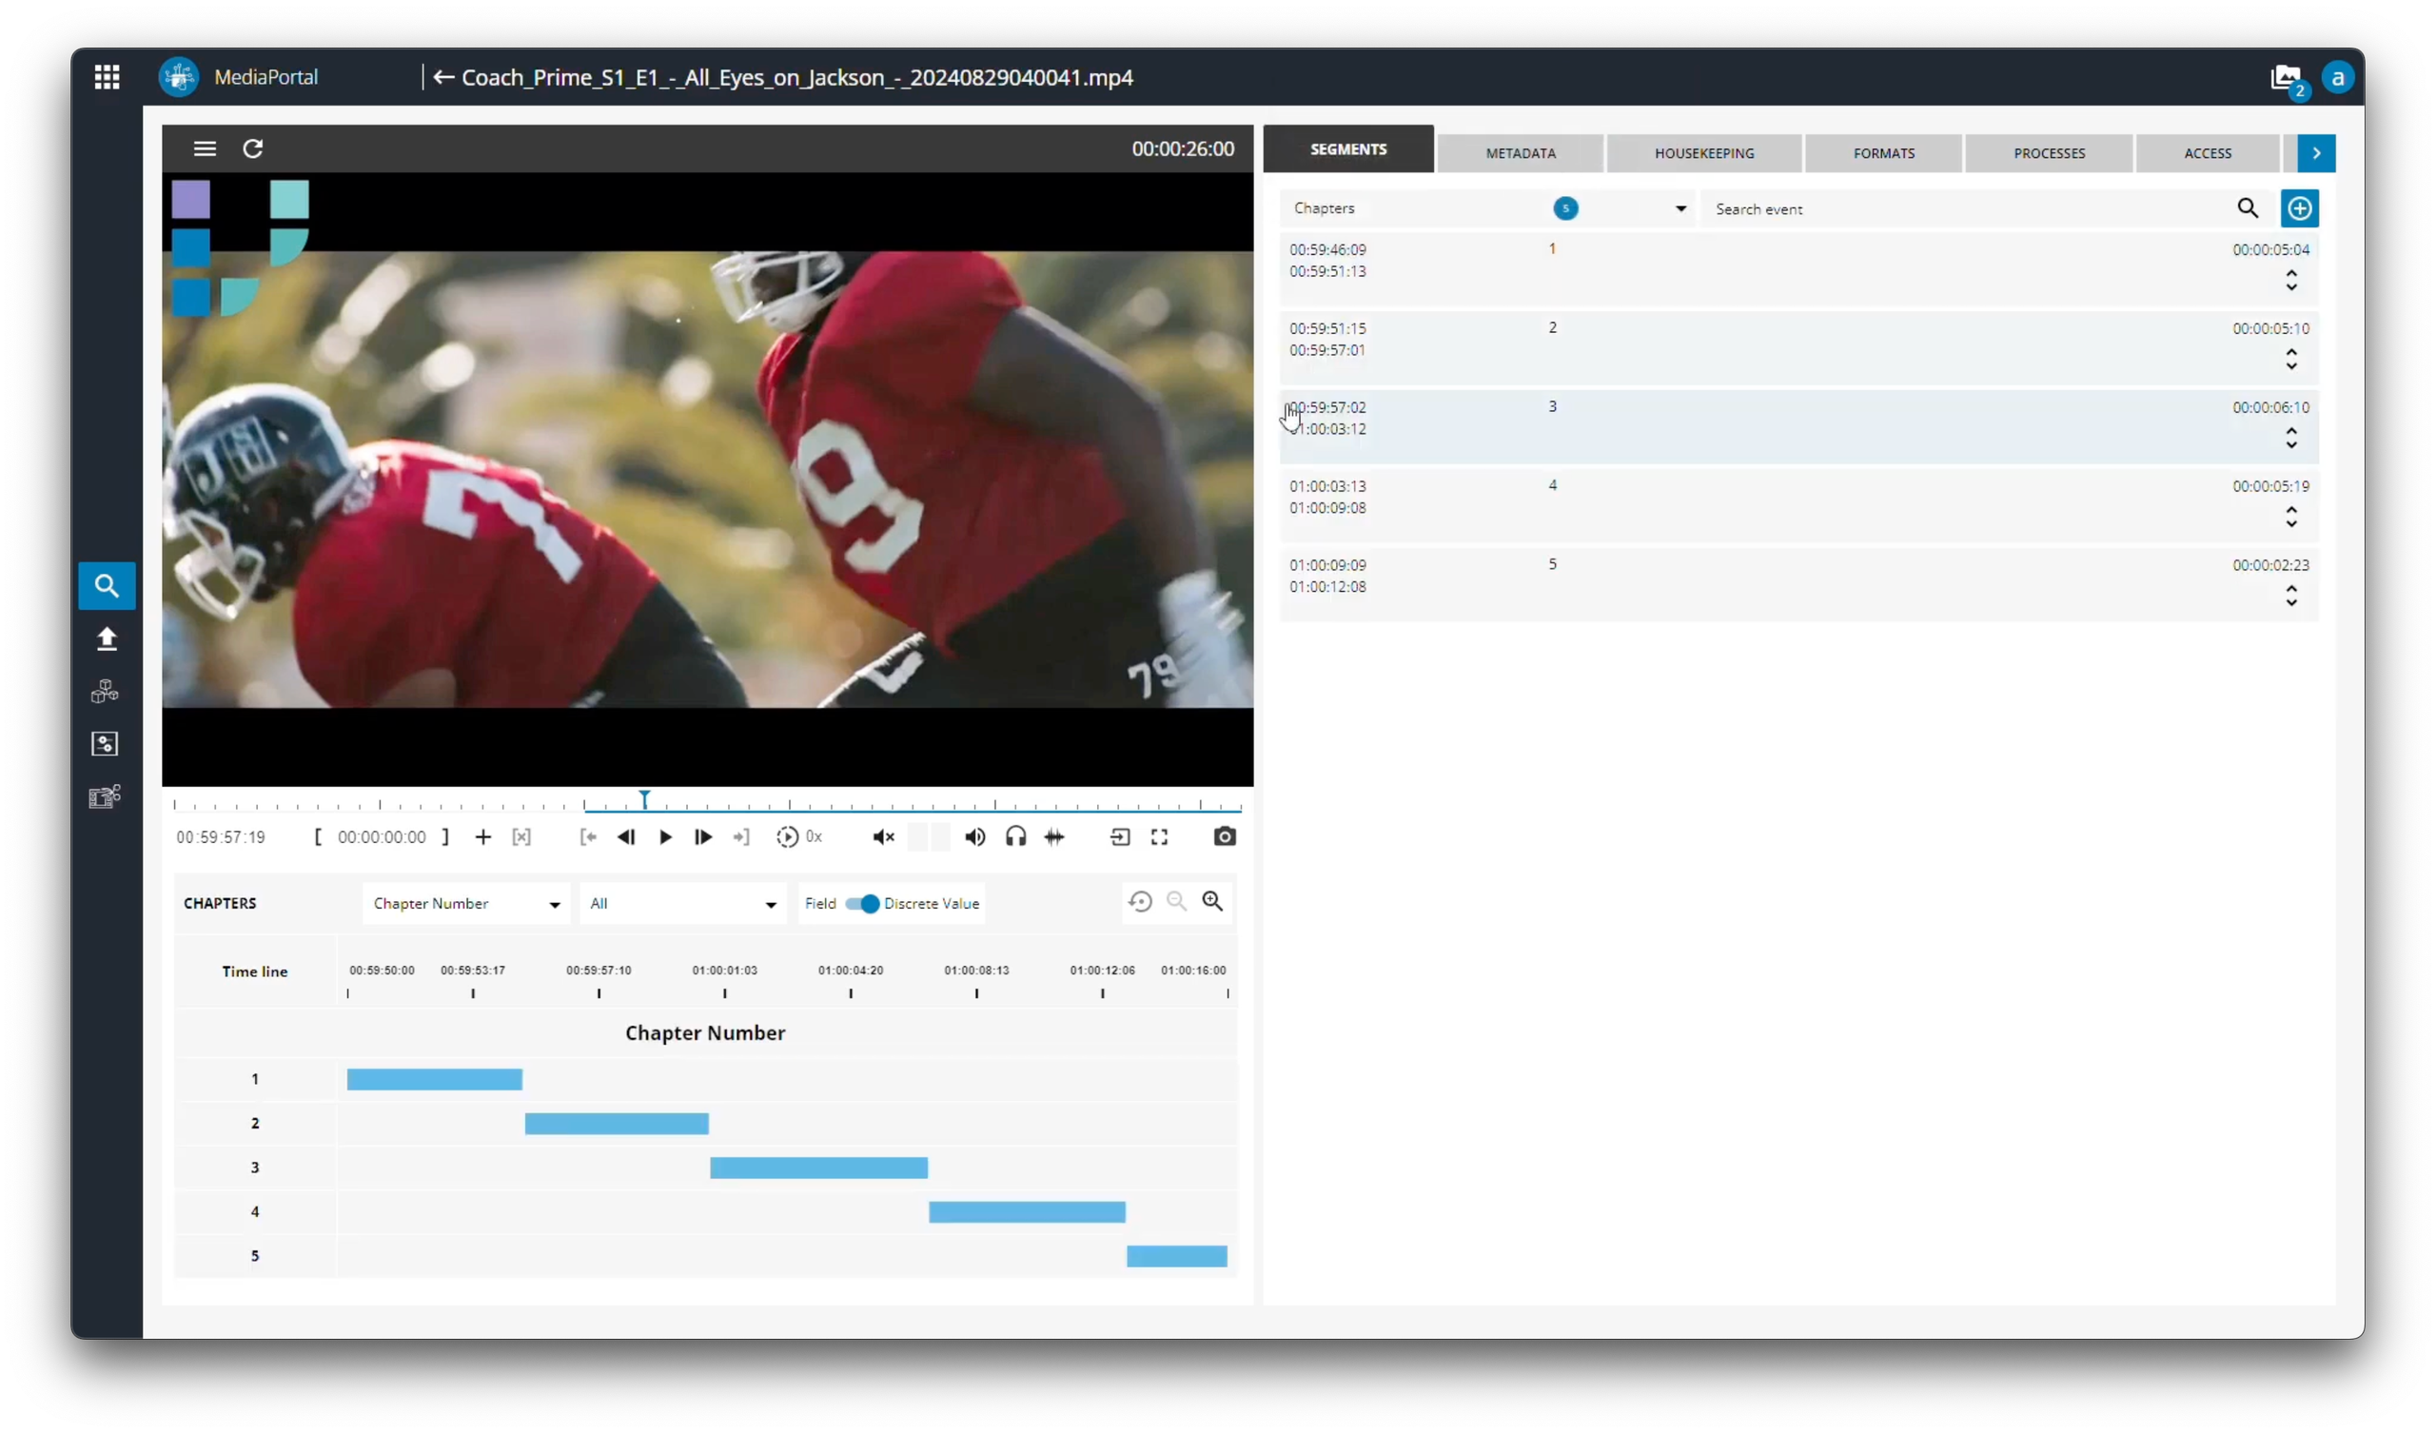Open audio track headphones options
2436x1433 pixels.
pyautogui.click(x=1016, y=837)
